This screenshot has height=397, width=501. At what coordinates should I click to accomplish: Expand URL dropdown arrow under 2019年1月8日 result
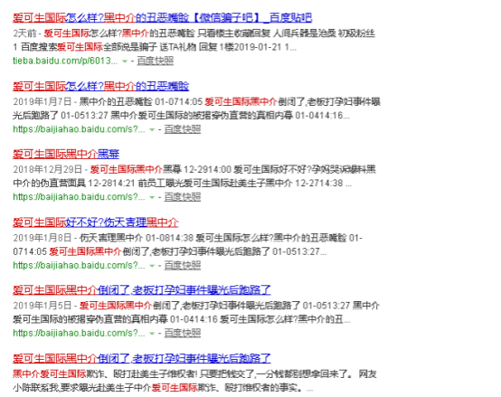pyautogui.click(x=152, y=266)
